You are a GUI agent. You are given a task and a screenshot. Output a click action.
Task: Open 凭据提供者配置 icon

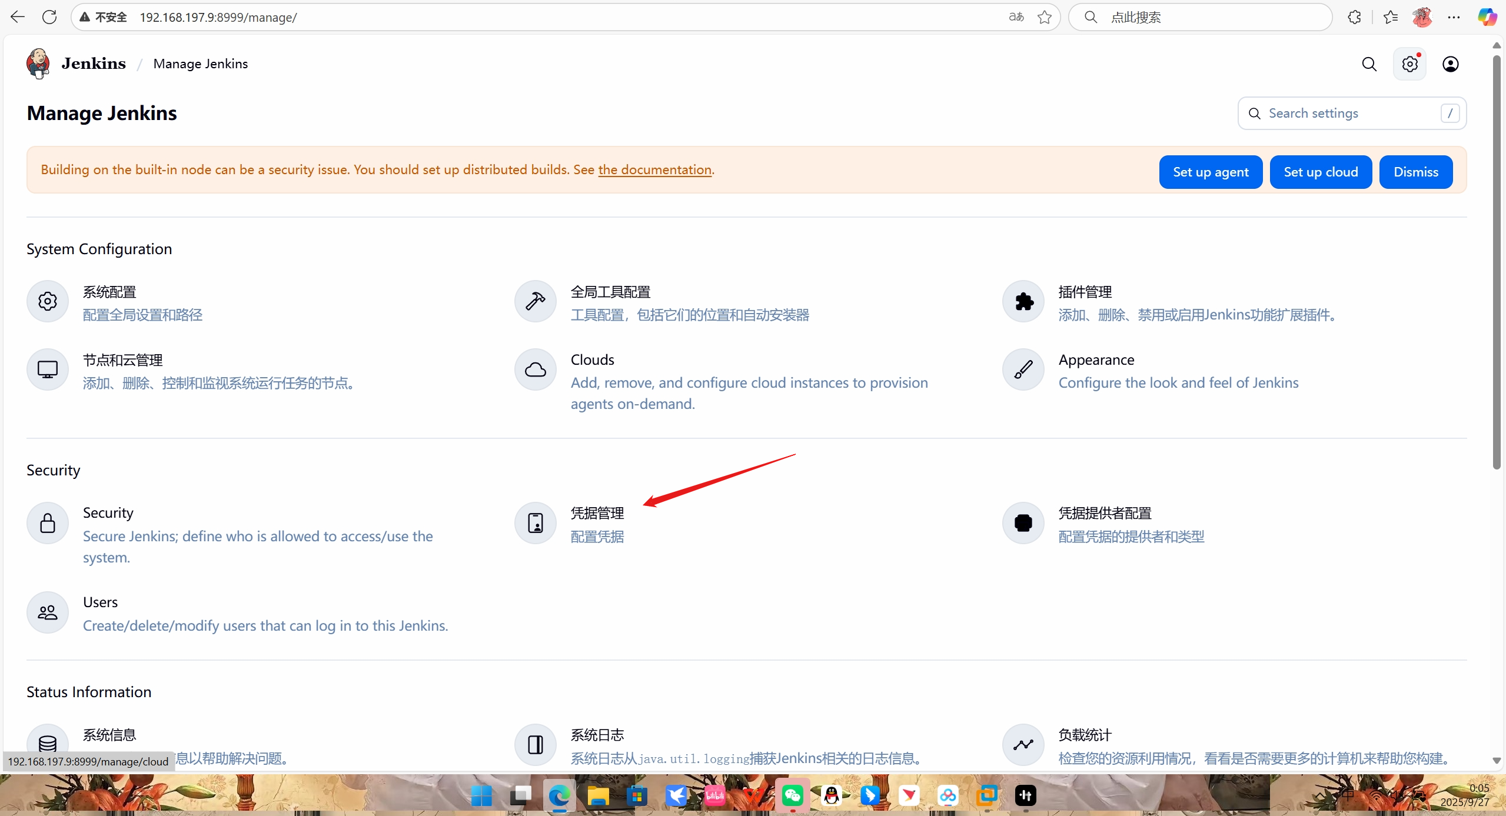pos(1023,523)
